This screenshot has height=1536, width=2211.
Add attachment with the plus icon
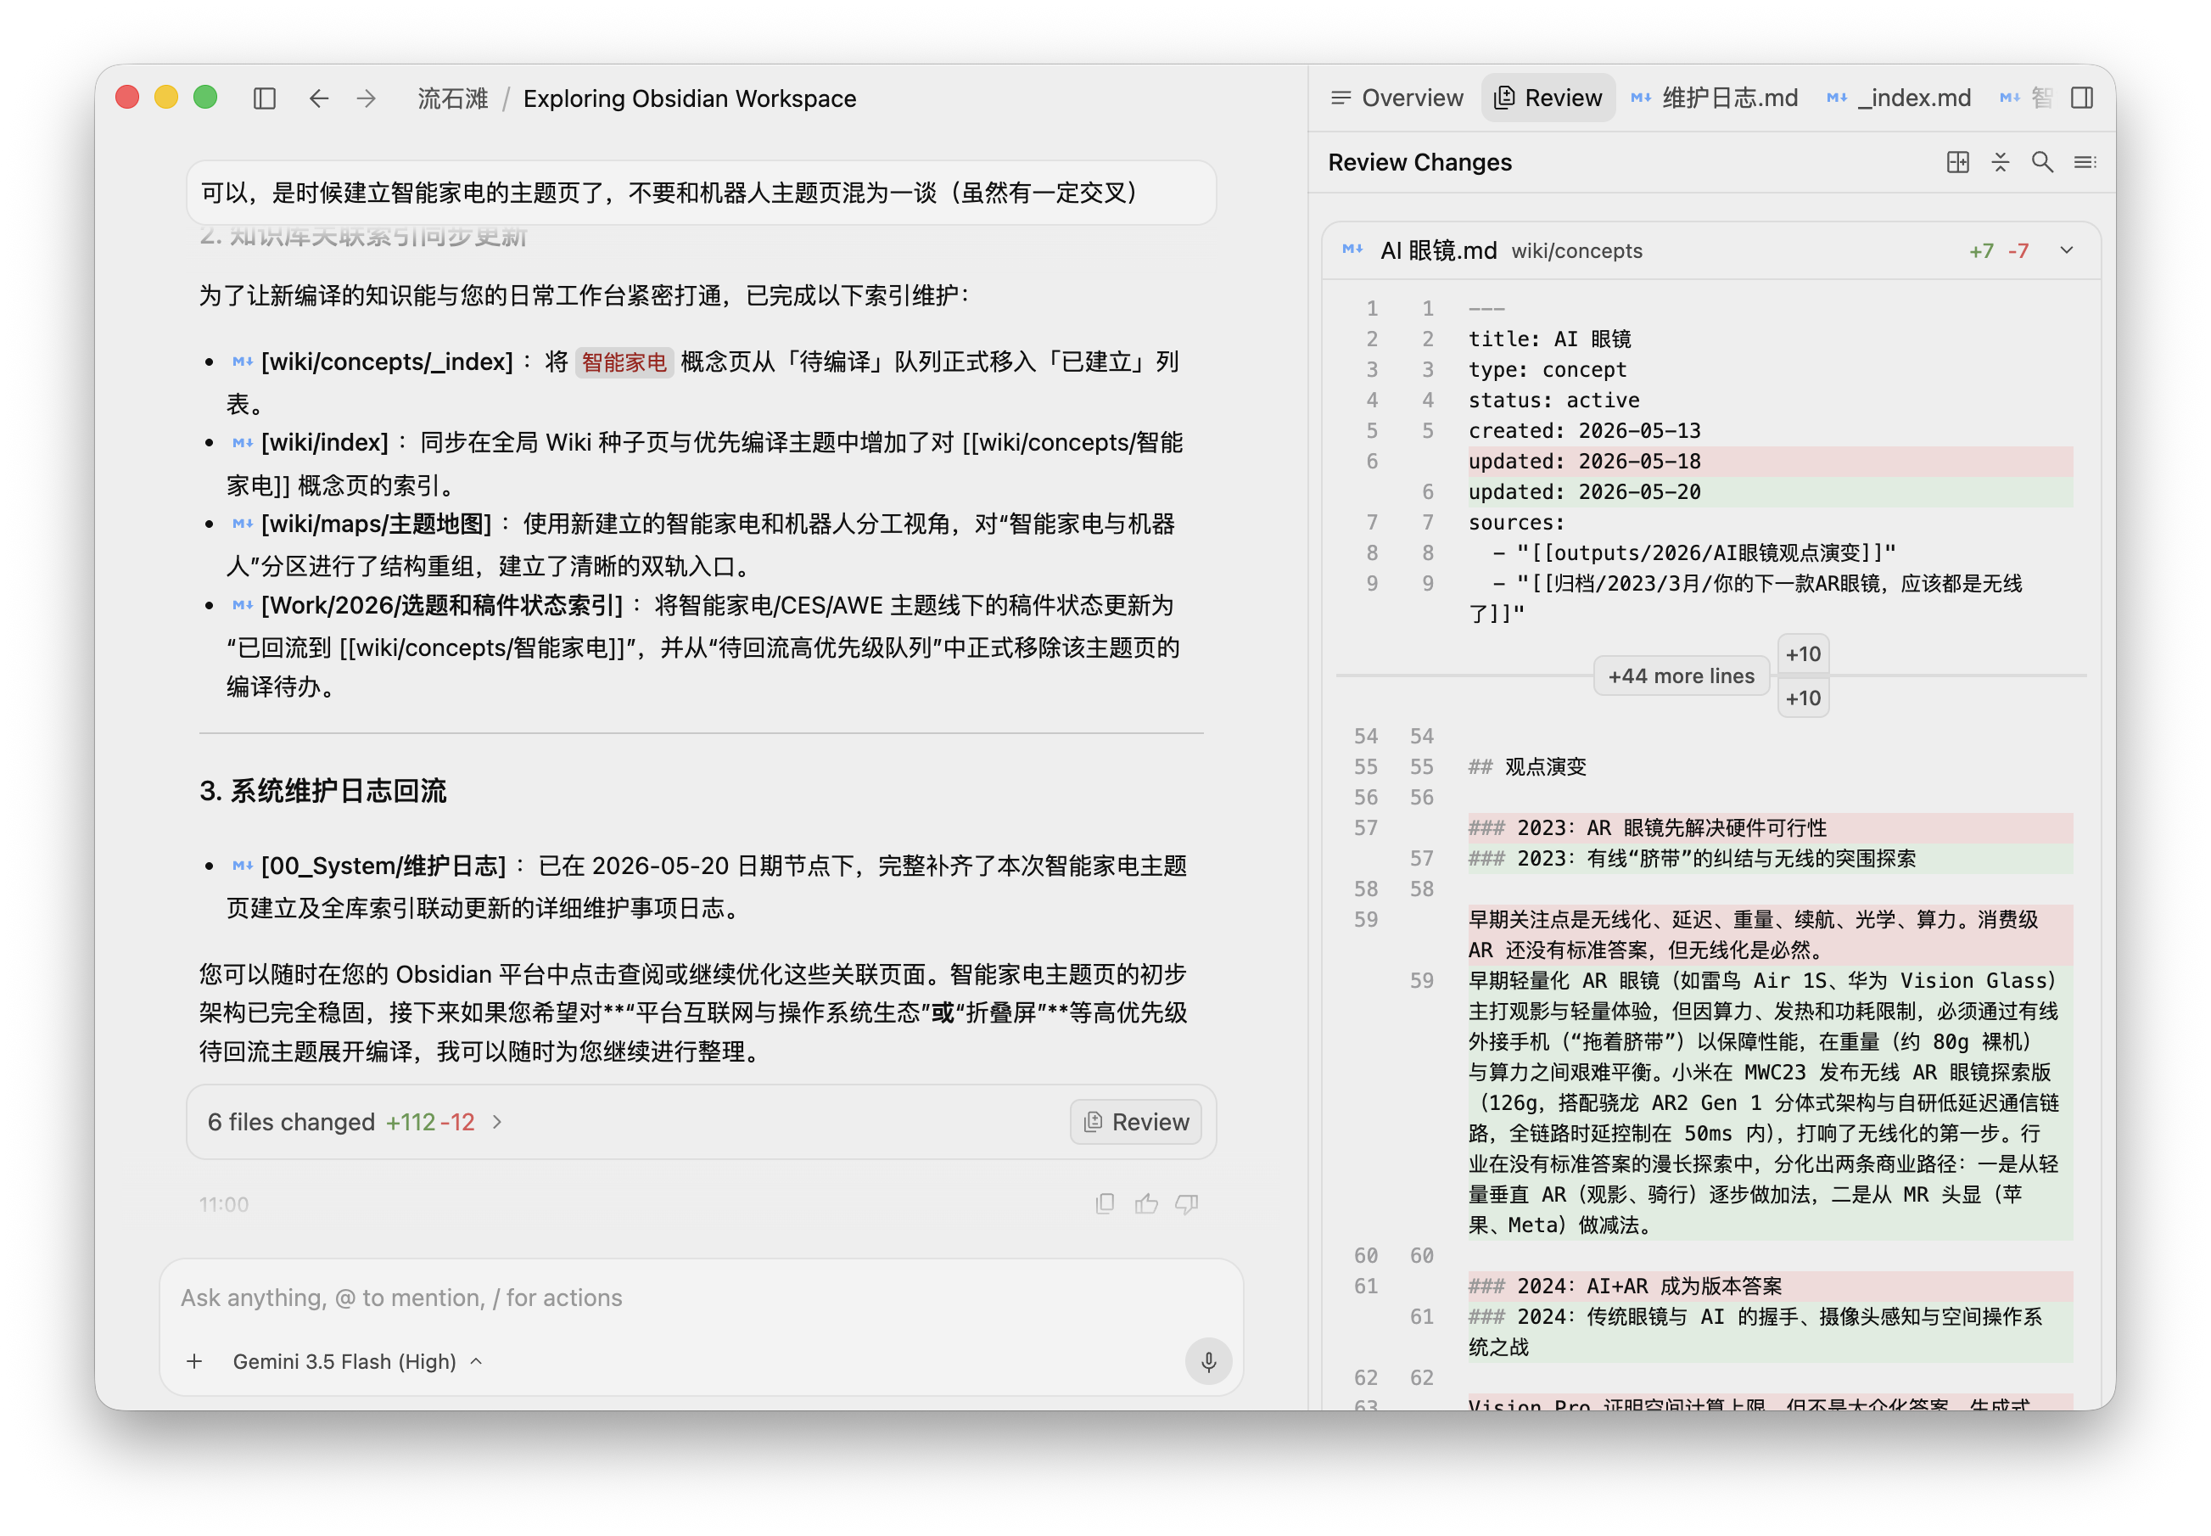(x=194, y=1361)
